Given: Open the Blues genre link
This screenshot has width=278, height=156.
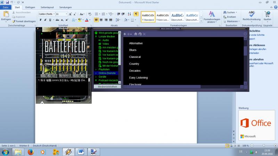Looking at the screenshot, I should (x=133, y=50).
